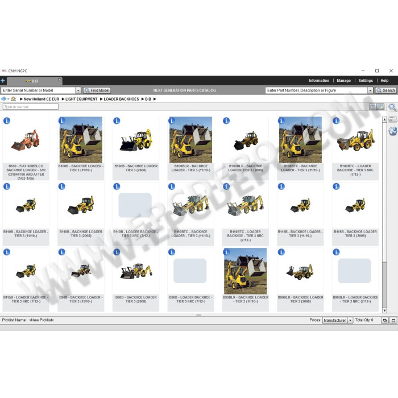Open info for B90B Backhoe Loader Tier 3 (2008)

tap(117, 252)
